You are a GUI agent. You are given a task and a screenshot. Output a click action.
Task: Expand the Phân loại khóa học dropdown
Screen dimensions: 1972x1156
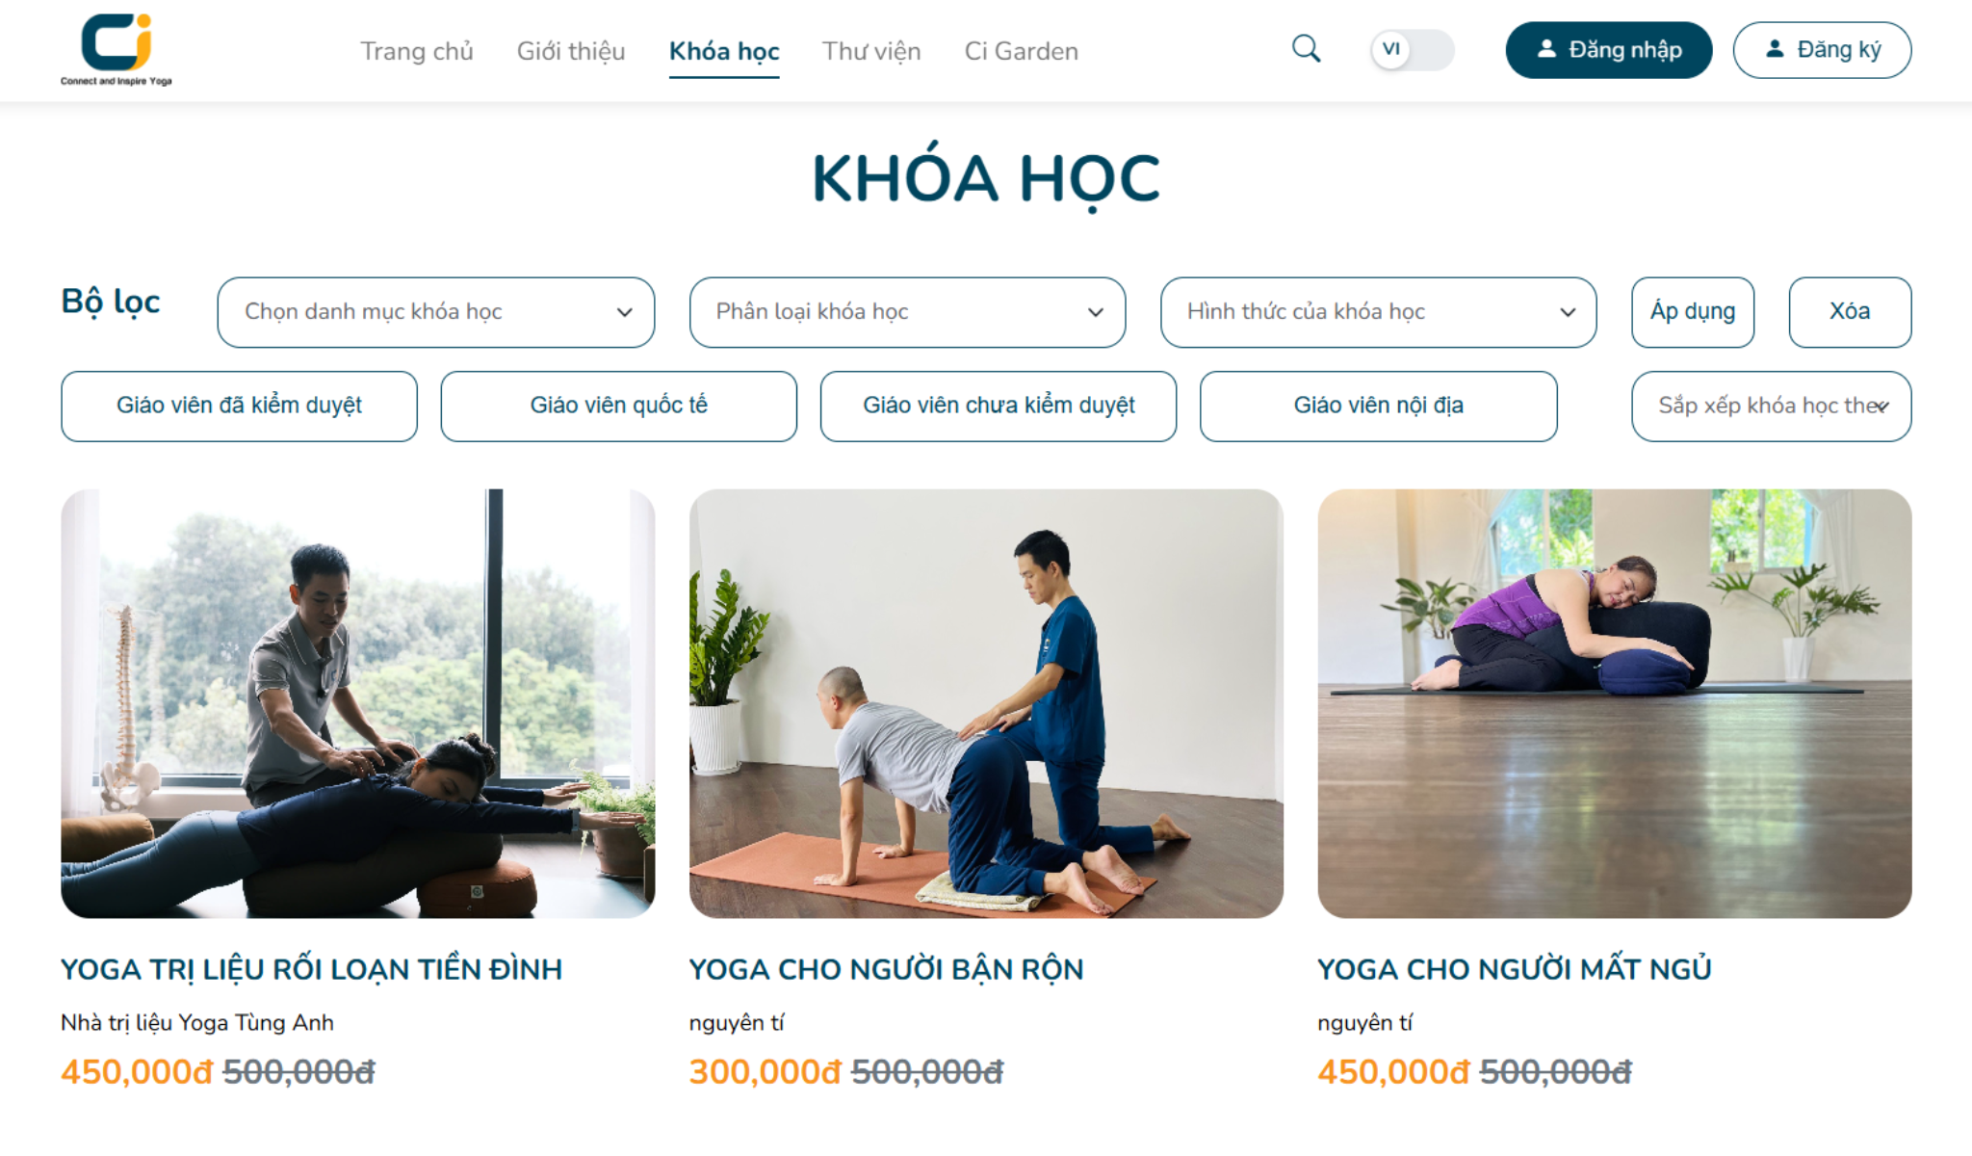pyautogui.click(x=907, y=312)
